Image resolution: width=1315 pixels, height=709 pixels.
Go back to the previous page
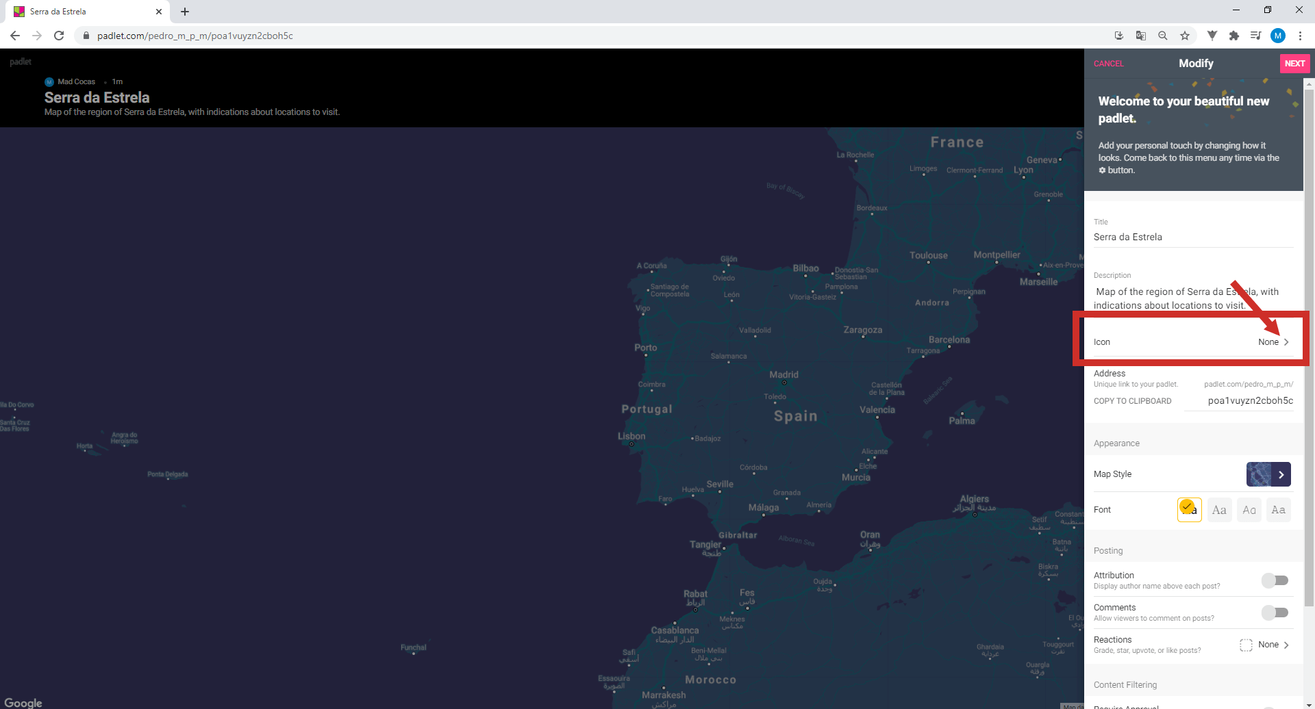(15, 36)
